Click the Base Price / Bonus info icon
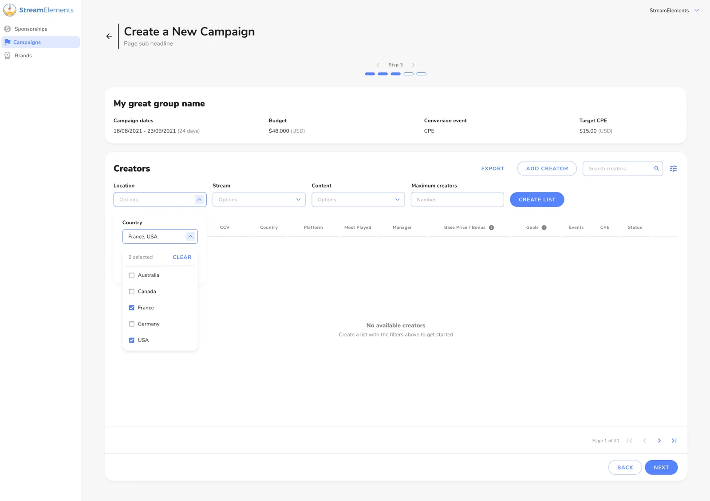This screenshot has width=710, height=501. tap(491, 227)
